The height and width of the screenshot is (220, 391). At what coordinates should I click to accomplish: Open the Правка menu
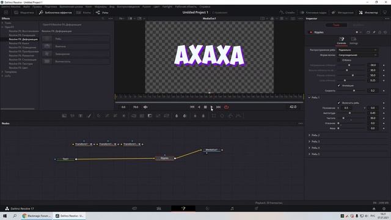[37, 7]
